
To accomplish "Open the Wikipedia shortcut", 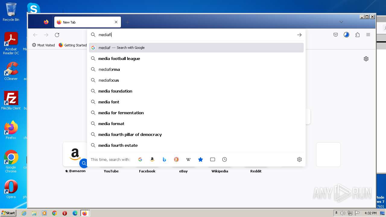I will 220,171.
